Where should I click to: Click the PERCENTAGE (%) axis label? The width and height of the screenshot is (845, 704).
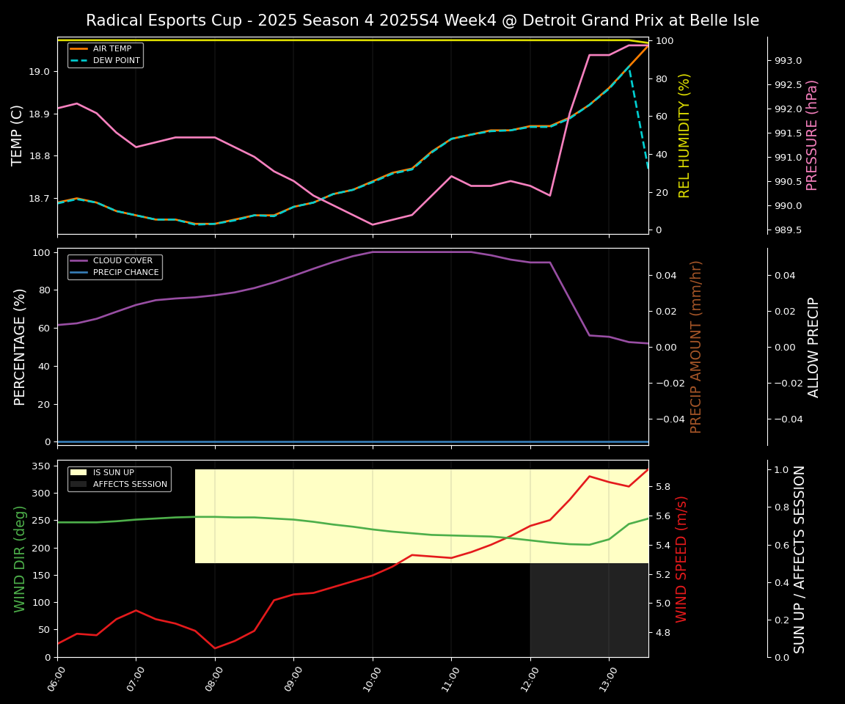(x=21, y=346)
